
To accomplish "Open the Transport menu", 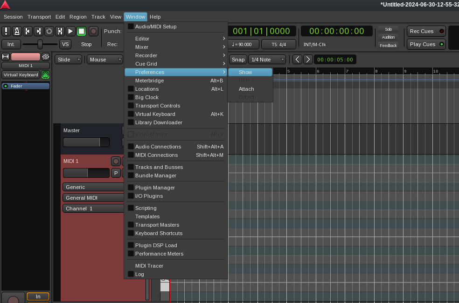I will pos(39,17).
